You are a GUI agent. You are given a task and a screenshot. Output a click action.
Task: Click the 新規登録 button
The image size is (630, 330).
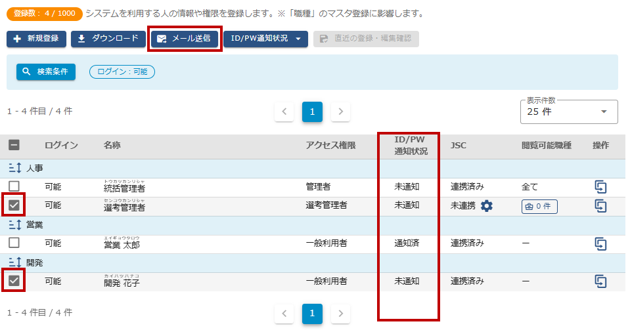point(37,39)
